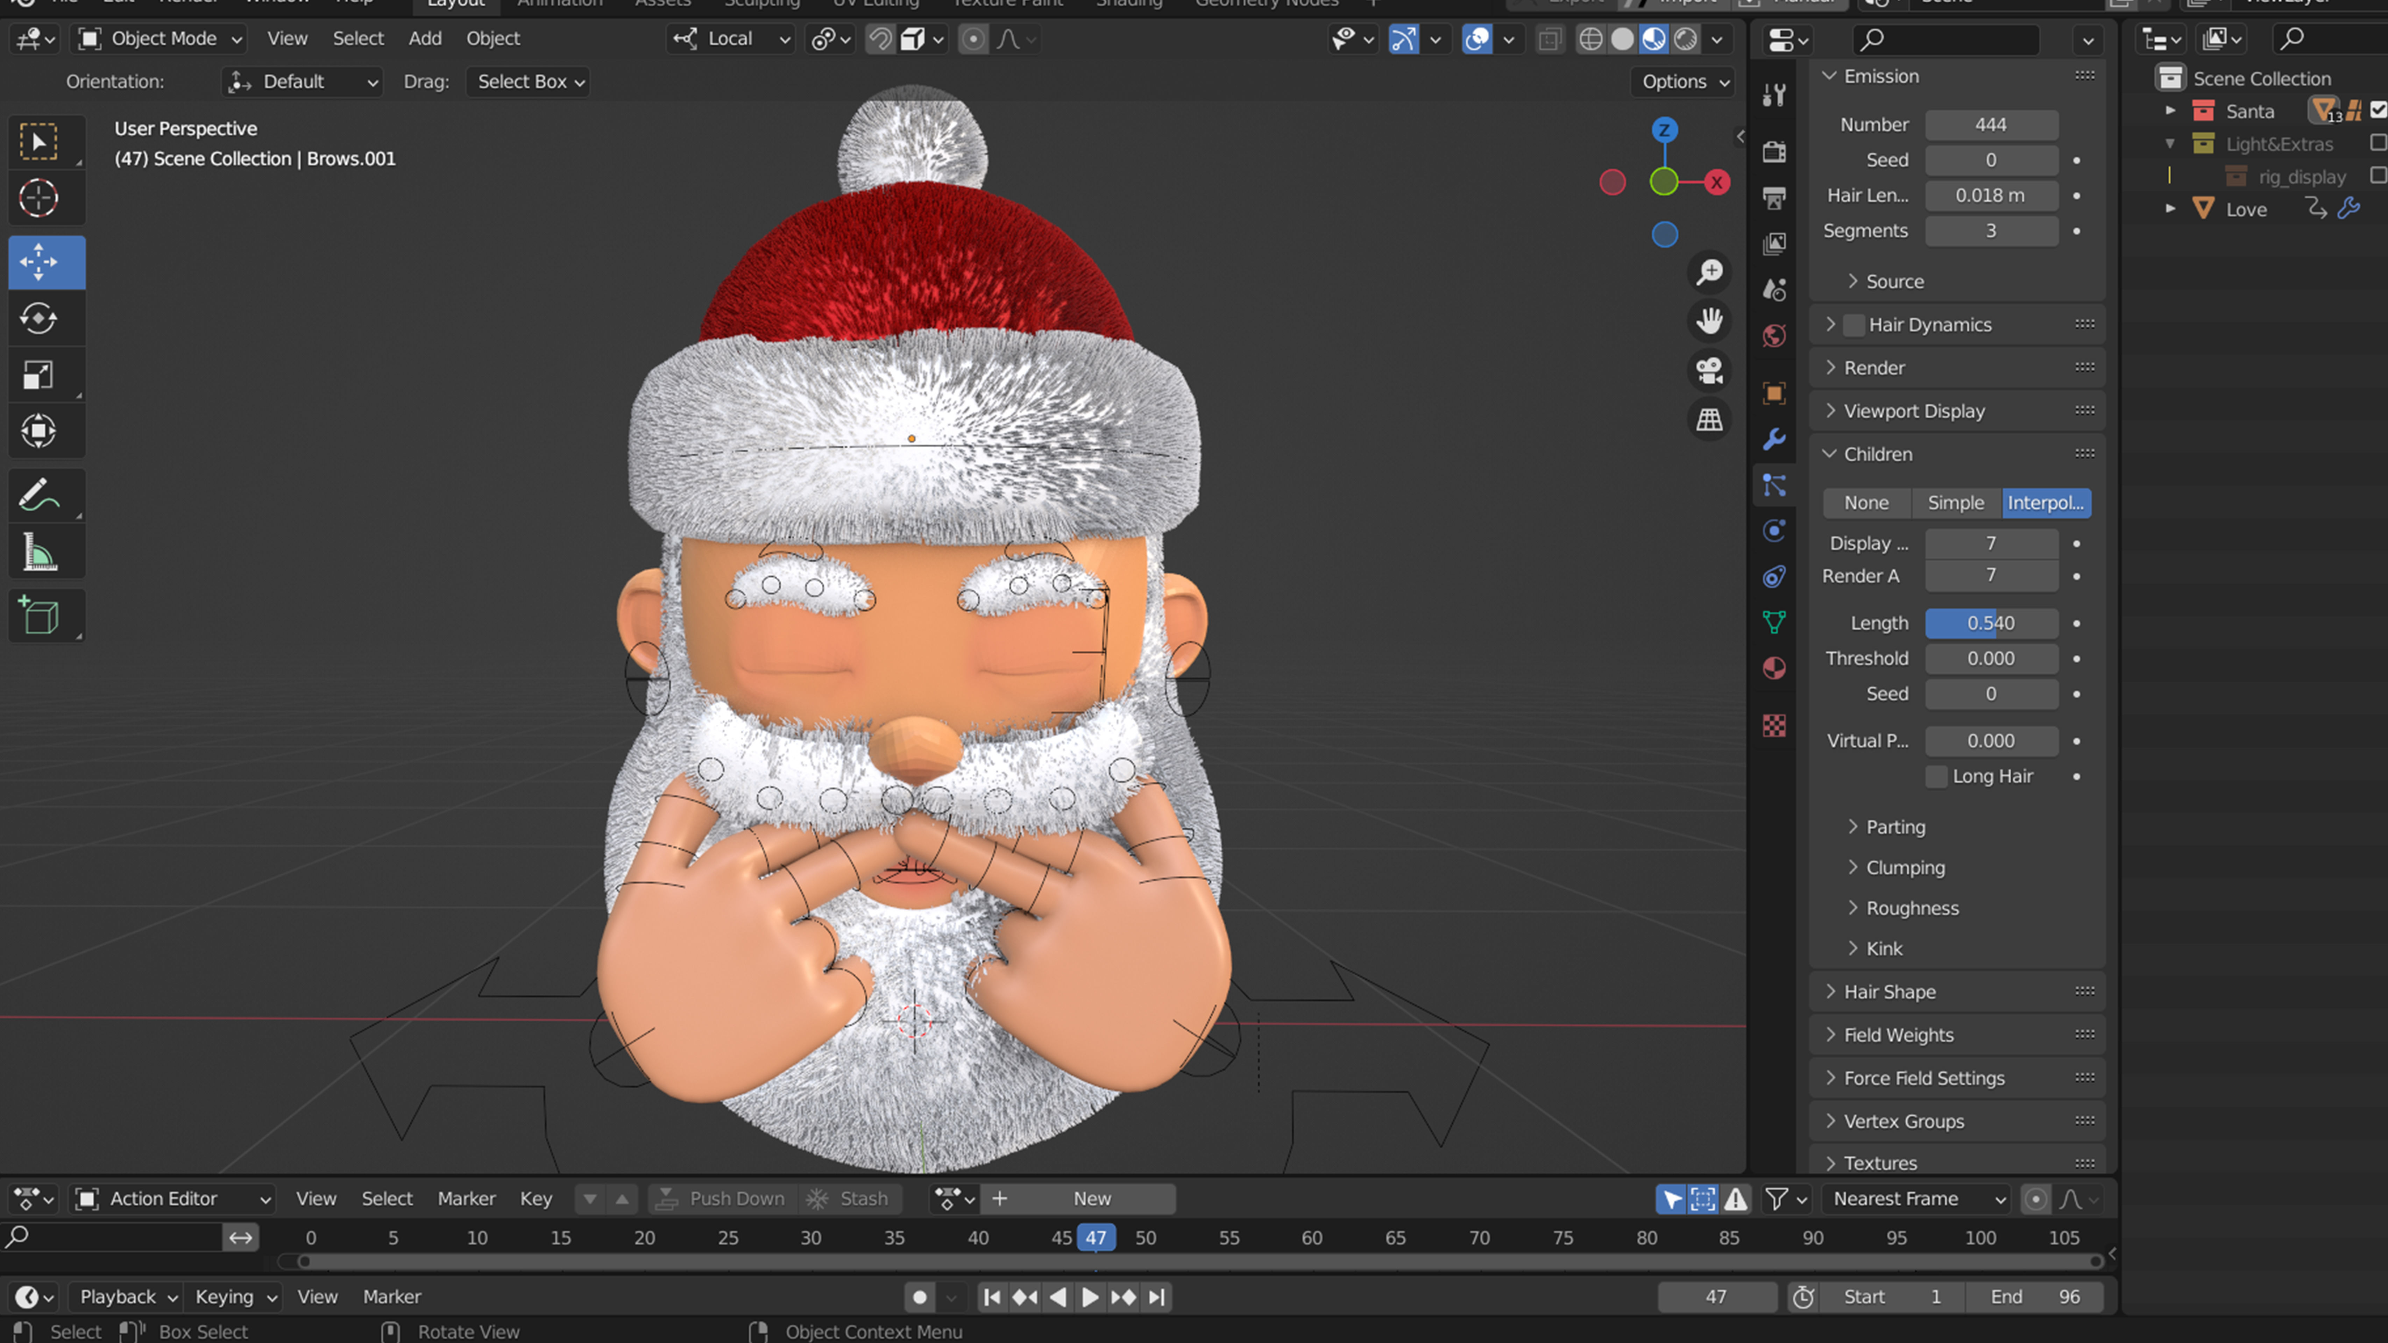Enable the Long Hair checkbox
The width and height of the screenshot is (2388, 1343).
(1936, 777)
